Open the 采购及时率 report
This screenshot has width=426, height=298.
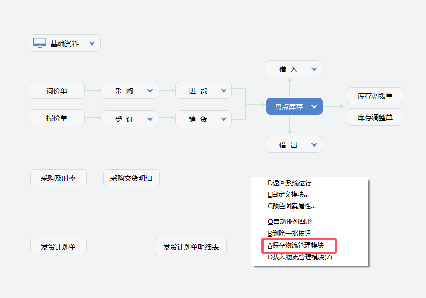click(x=58, y=178)
